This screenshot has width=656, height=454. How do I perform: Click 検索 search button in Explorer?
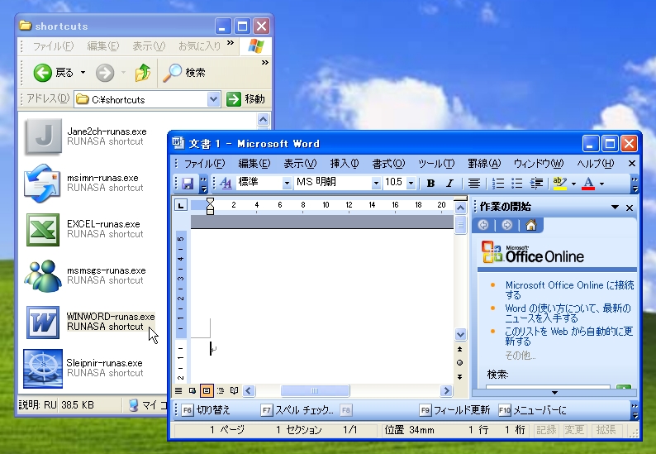point(184,73)
